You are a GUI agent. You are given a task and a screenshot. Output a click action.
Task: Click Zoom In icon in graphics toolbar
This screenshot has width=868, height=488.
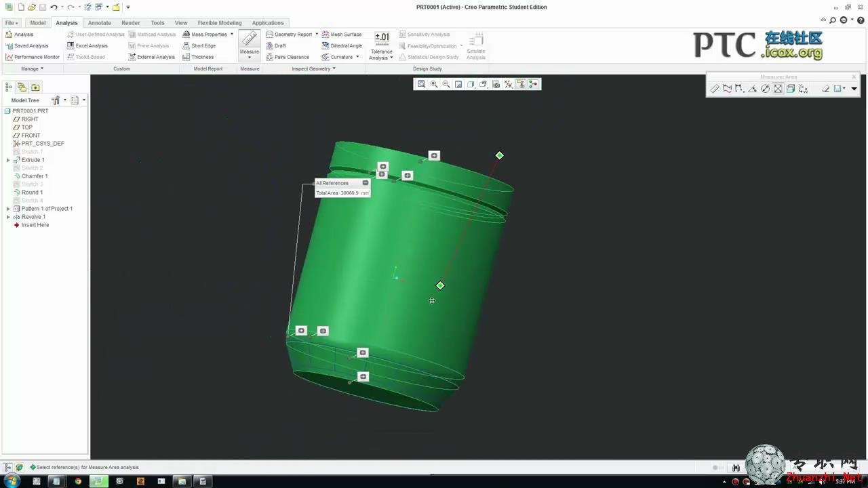tap(433, 84)
